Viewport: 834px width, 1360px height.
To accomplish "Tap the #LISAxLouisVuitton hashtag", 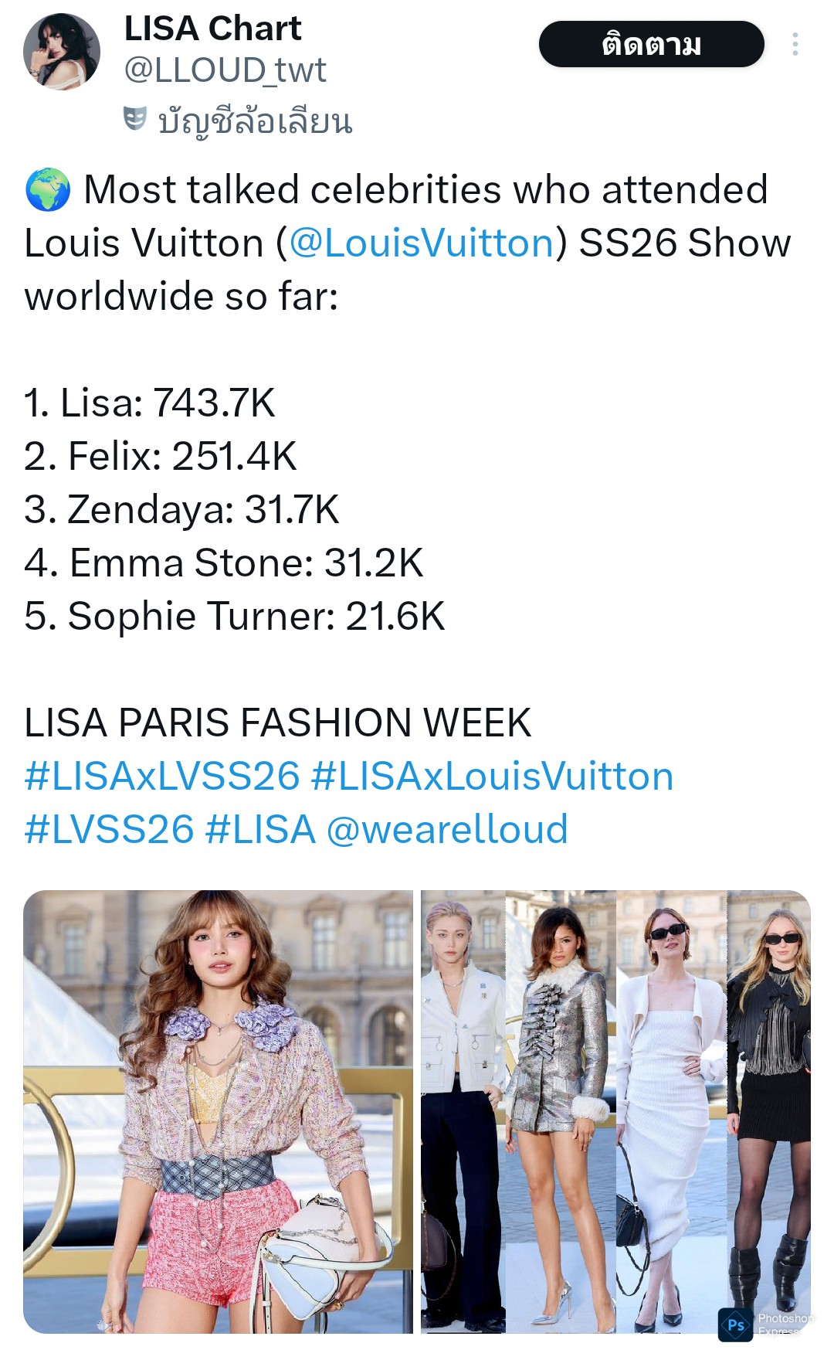I will click(x=492, y=777).
